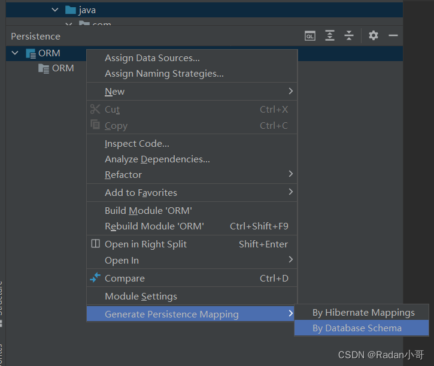Click the Collapse All icon in Persistence toolbar
434x366 pixels.
(349, 35)
